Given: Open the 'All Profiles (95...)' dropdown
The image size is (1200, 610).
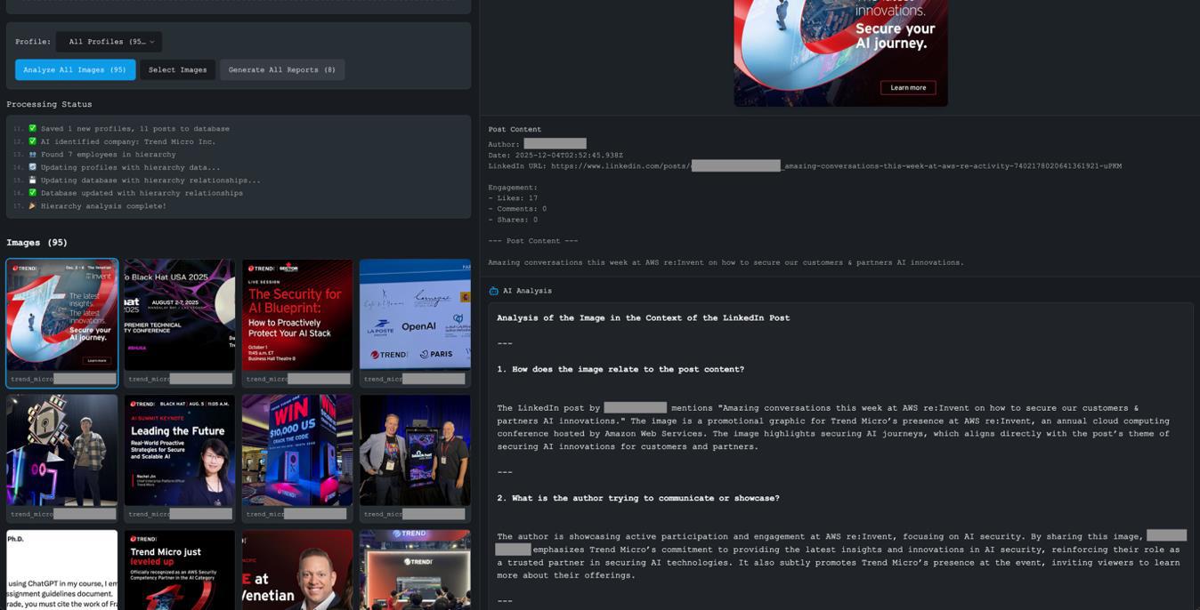Looking at the screenshot, I should pyautogui.click(x=108, y=41).
